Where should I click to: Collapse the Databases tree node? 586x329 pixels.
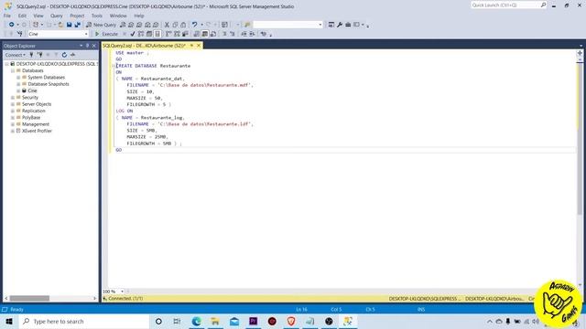tap(13, 70)
